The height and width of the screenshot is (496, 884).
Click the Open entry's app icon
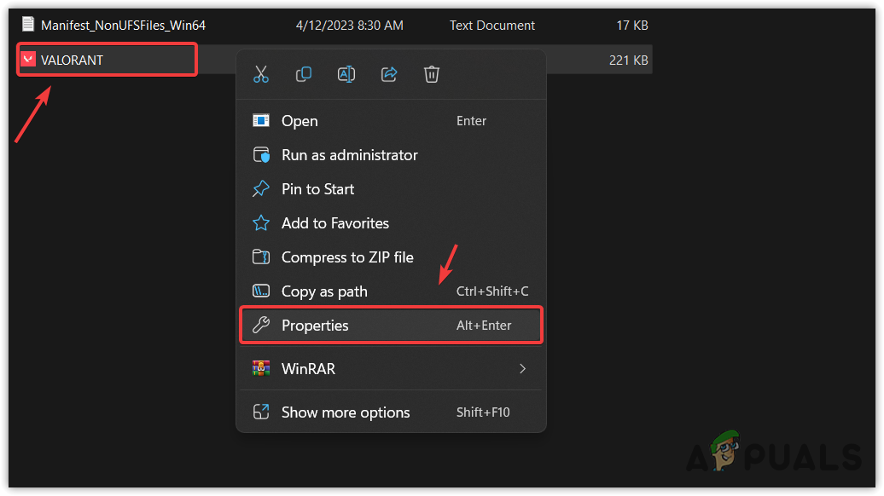click(261, 120)
